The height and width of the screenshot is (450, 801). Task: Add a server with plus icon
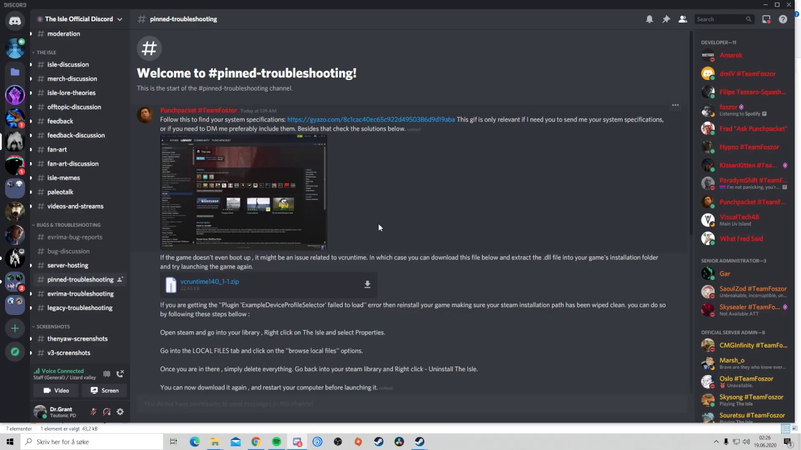point(15,328)
